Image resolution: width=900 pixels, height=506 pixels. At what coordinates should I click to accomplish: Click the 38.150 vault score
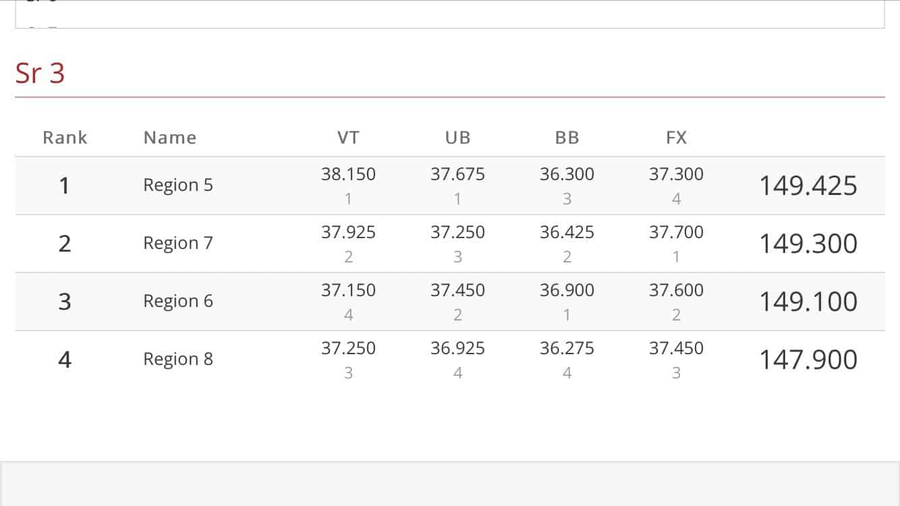(348, 174)
